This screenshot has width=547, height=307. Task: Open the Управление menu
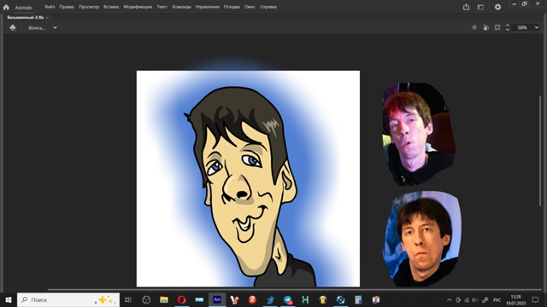coord(207,7)
